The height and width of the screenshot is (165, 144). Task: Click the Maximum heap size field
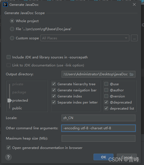(x=98, y=138)
